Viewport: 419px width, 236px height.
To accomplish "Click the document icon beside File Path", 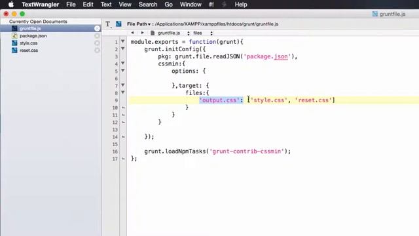I will pos(118,24).
